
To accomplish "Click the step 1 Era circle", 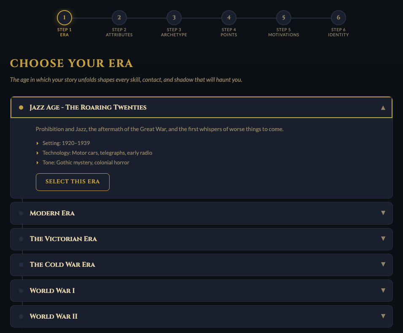I will point(64,18).
